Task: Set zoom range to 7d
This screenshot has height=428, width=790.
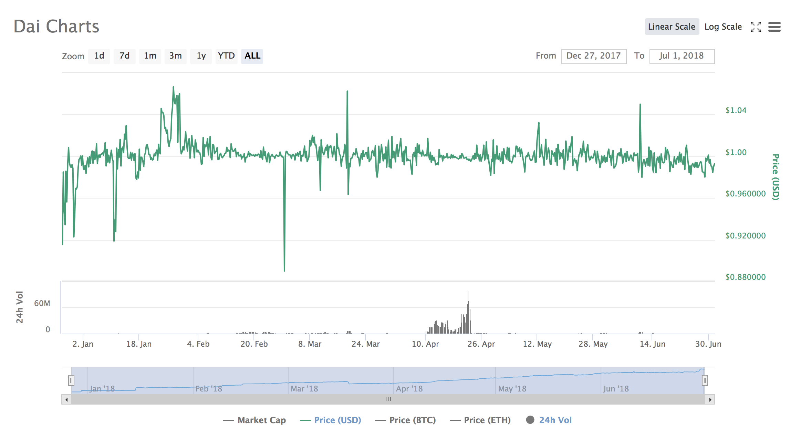Action: (125, 56)
